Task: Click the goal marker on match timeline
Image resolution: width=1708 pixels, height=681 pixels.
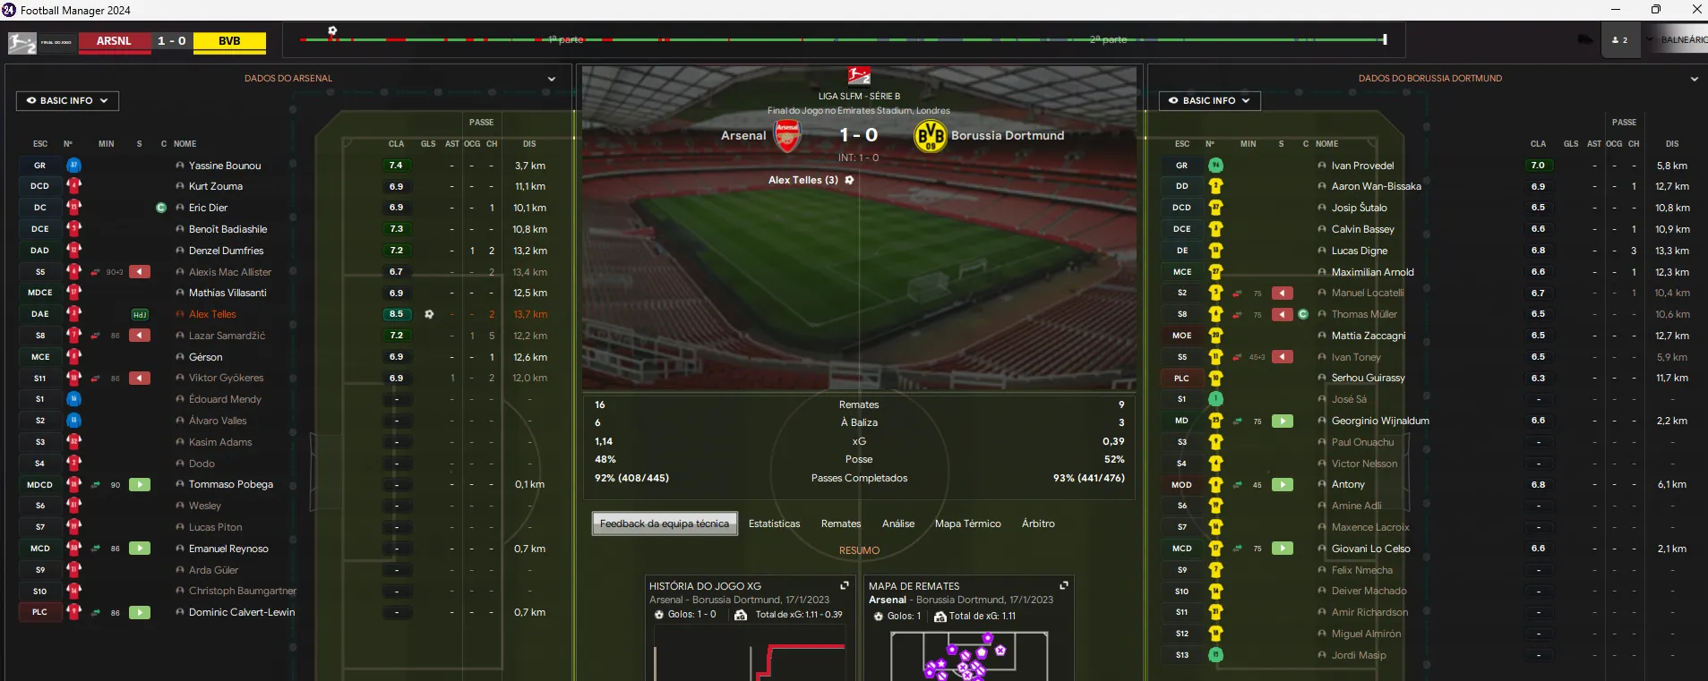Action: 332,31
